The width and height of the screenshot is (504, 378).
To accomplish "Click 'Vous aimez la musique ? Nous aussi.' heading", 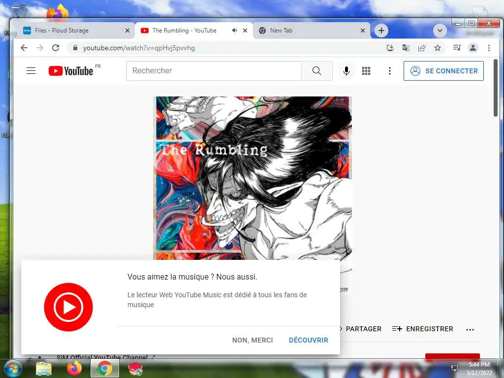I will tap(192, 277).
